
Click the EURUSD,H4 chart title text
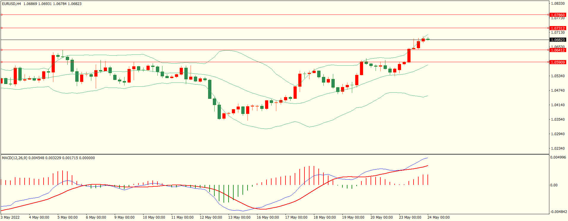(x=12, y=4)
